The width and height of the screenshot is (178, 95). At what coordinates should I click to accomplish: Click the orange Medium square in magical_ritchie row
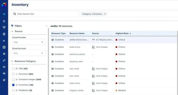(116, 90)
